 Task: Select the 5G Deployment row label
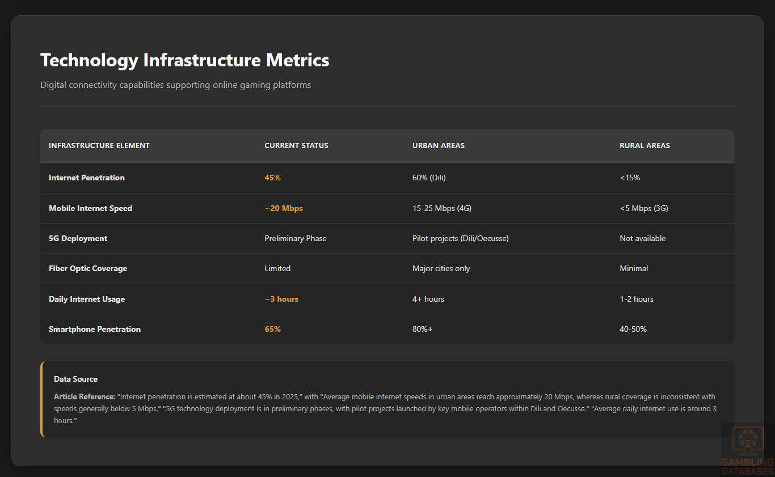coord(78,239)
